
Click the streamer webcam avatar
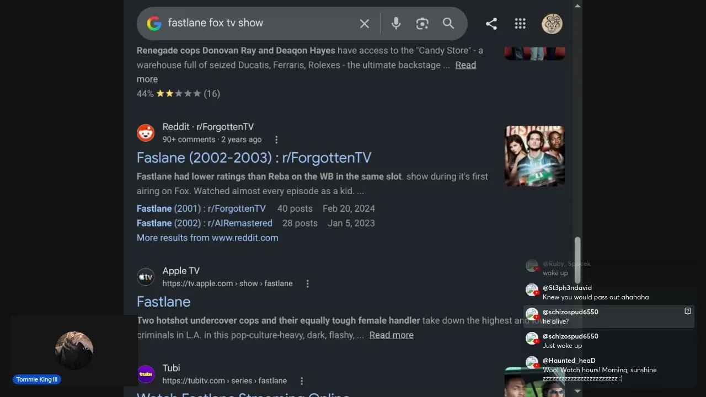click(74, 350)
